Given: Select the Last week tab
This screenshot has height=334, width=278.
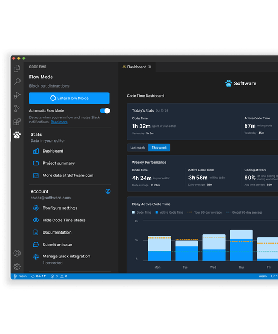Looking at the screenshot, I should 137,148.
